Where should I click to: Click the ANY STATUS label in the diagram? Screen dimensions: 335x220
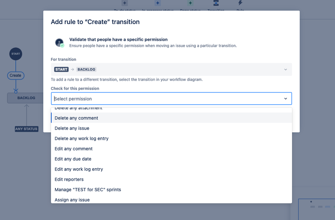click(x=26, y=129)
